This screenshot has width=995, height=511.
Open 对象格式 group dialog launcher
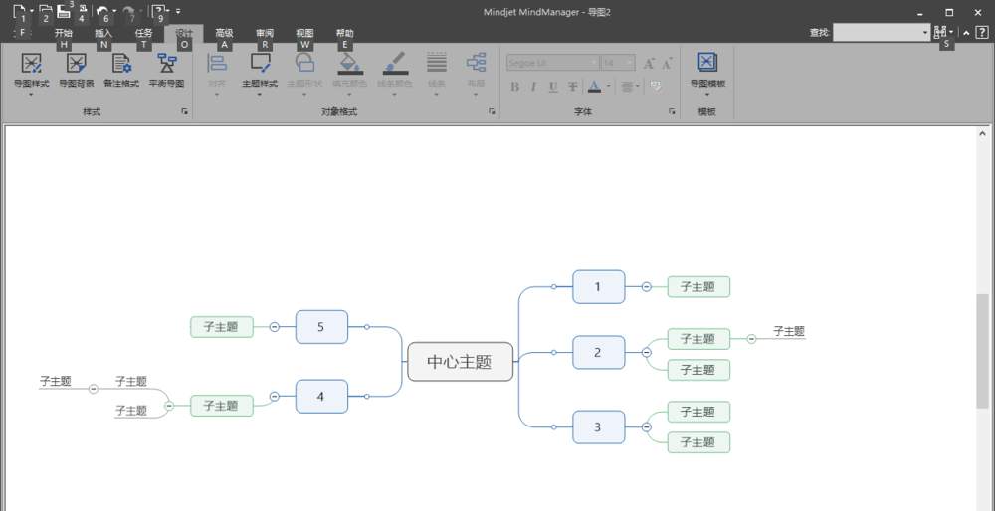492,111
